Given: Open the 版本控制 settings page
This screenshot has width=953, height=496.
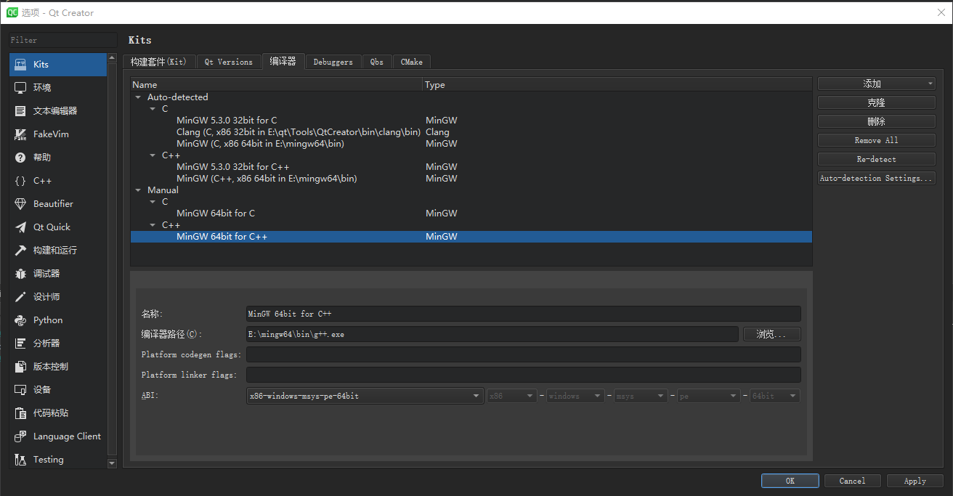Looking at the screenshot, I should (51, 366).
